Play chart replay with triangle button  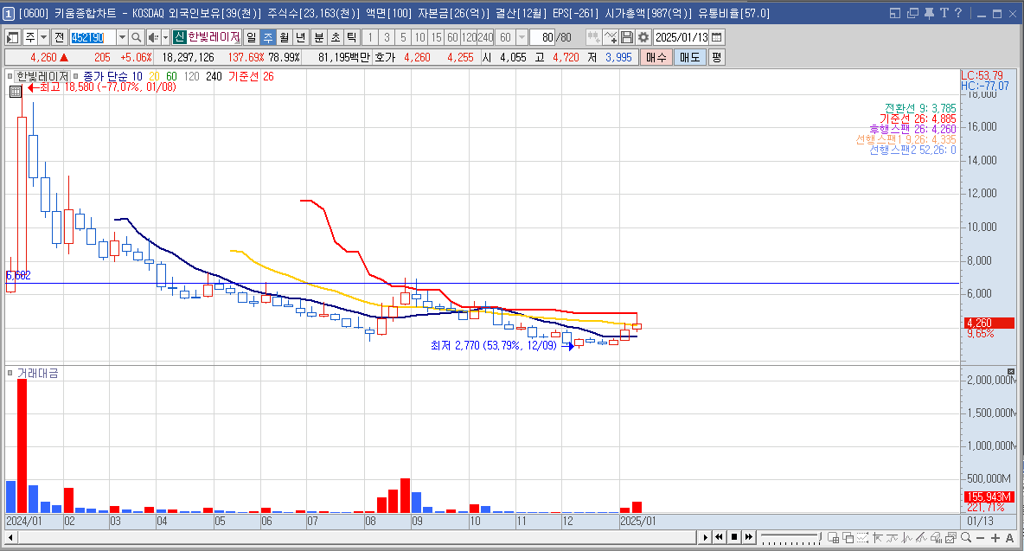tap(706, 537)
